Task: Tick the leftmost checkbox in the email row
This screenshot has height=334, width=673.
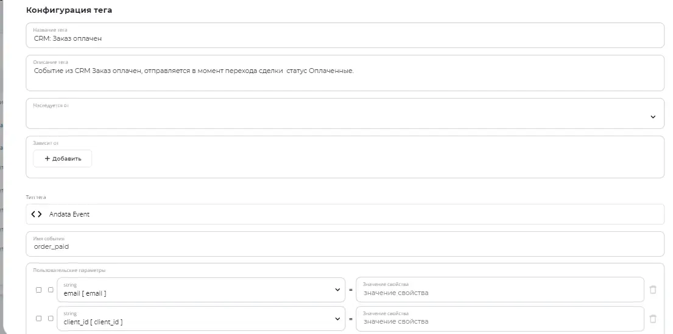Action: tap(38, 290)
